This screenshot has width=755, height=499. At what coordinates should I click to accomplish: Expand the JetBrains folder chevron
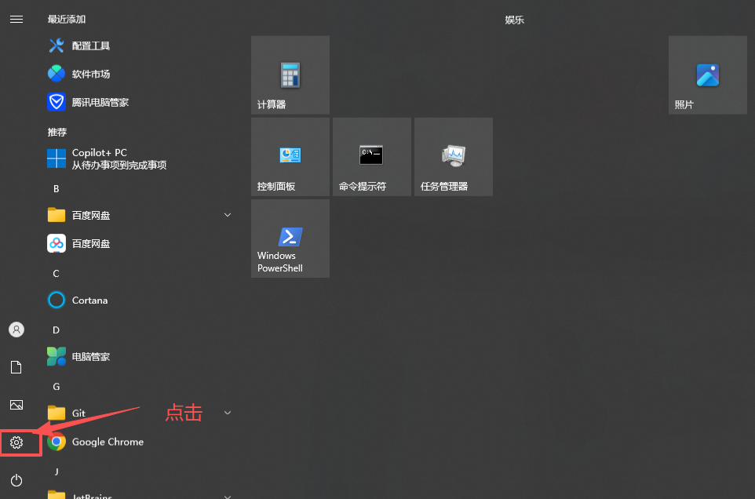[x=227, y=496]
